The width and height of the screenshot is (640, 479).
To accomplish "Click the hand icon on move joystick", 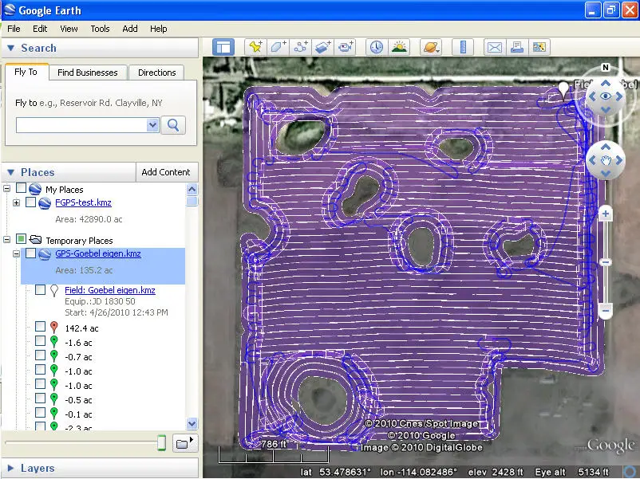I will (x=606, y=160).
